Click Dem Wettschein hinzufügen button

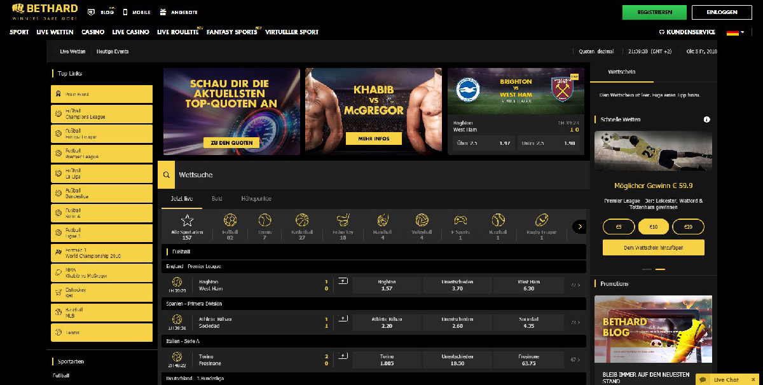653,247
